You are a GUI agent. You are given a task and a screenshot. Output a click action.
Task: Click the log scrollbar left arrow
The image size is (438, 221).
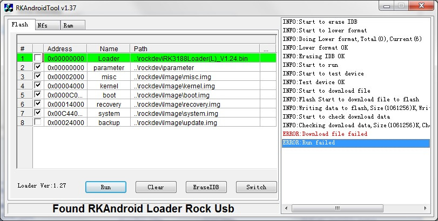286,208
